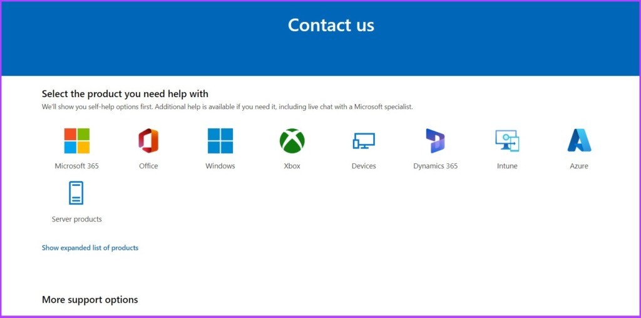Viewport: 641px width, 318px height.
Task: Pick the Azure logo icon
Action: [579, 140]
